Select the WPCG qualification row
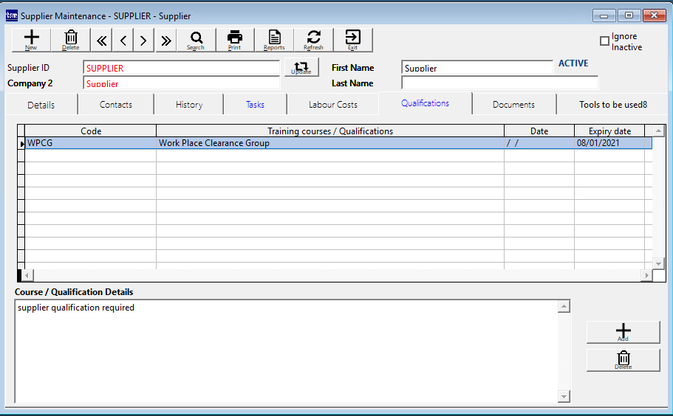673x416 pixels. (214, 143)
